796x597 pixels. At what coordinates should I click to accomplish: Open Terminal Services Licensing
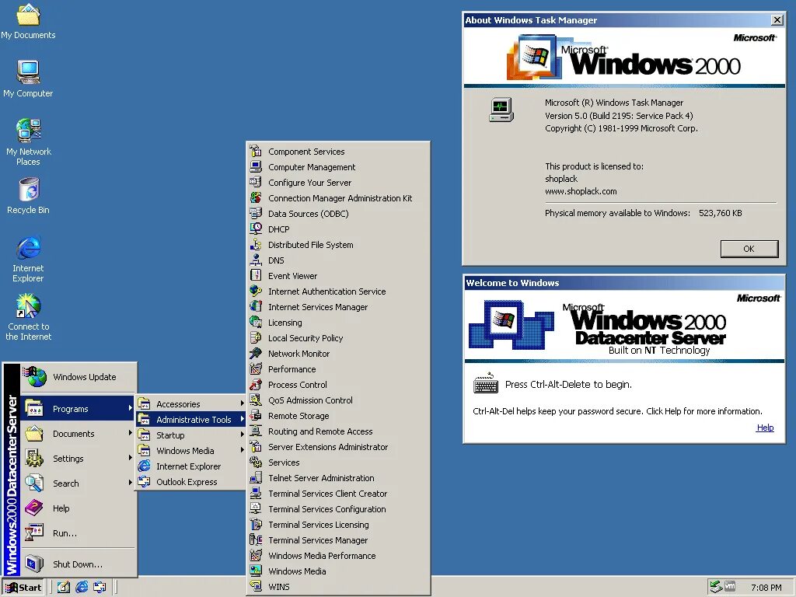(338, 525)
